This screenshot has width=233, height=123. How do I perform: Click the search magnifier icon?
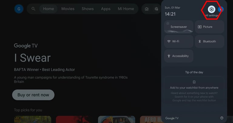click(33, 9)
